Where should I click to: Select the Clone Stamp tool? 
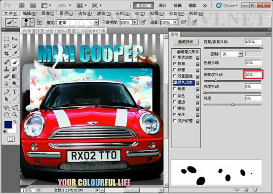tap(6, 69)
